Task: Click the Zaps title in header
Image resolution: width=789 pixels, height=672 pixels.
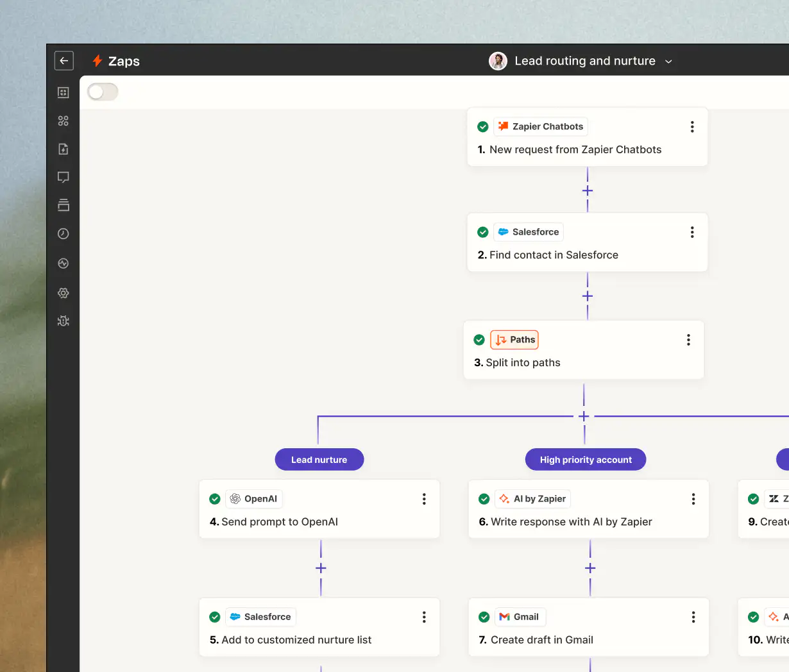Action: click(124, 61)
